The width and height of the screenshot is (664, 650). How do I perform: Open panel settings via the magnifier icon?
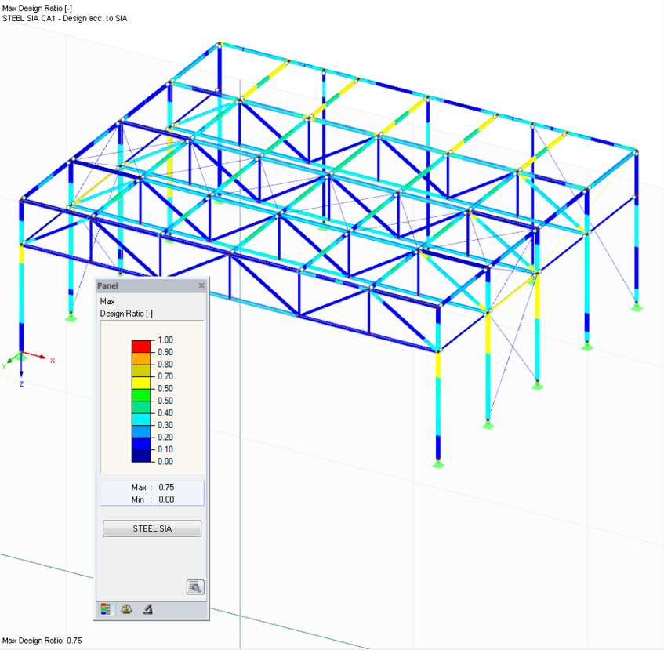click(x=194, y=586)
